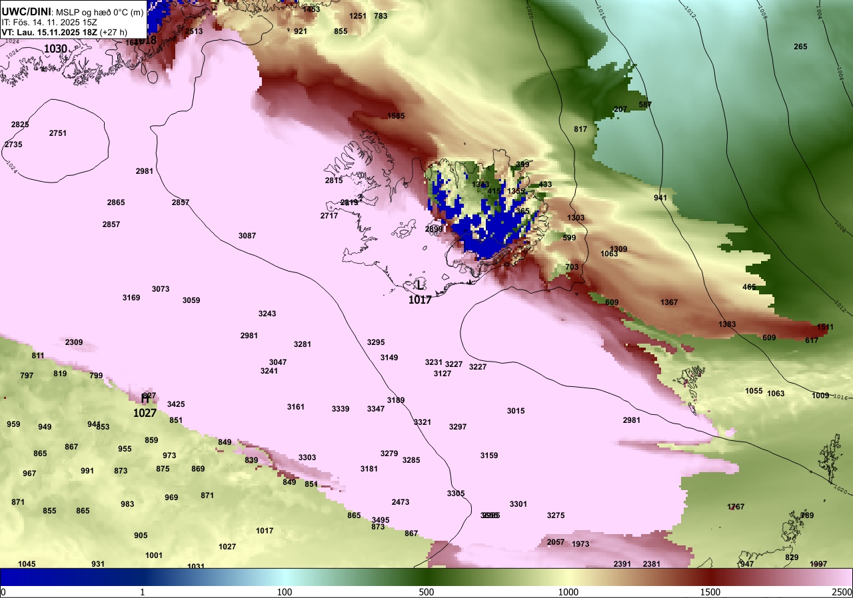
Task: Click the height value 2057
Action: coord(556,542)
